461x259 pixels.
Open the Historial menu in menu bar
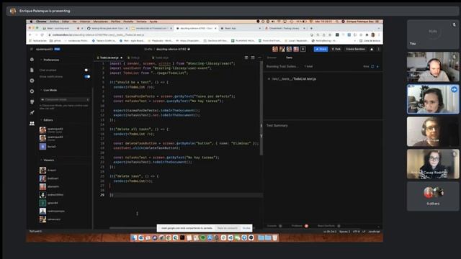click(x=85, y=22)
